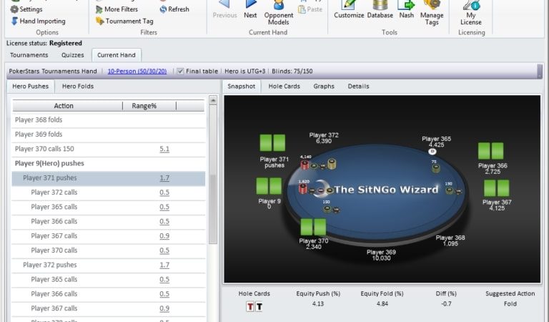Click the red hole card T
Screen dimensions: 549x322
250,306
